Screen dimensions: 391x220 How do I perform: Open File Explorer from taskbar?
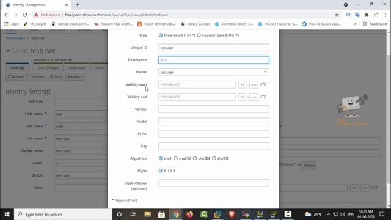[x=147, y=215]
